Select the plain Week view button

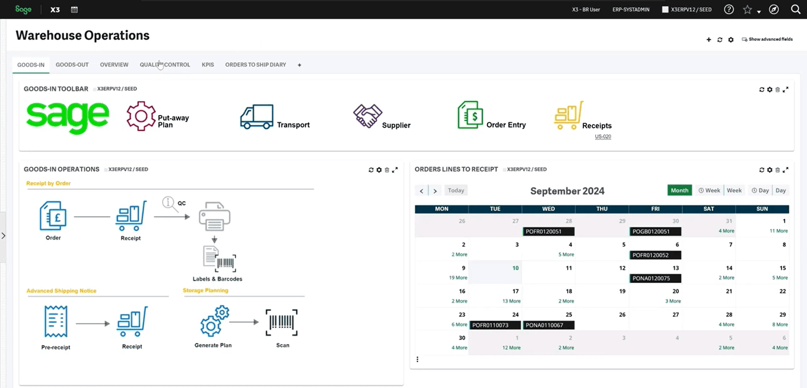tap(734, 190)
